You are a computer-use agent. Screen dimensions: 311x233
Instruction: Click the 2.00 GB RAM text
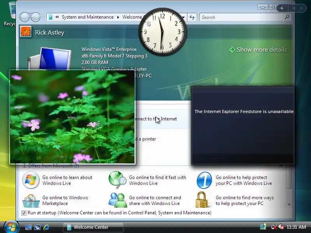click(95, 63)
